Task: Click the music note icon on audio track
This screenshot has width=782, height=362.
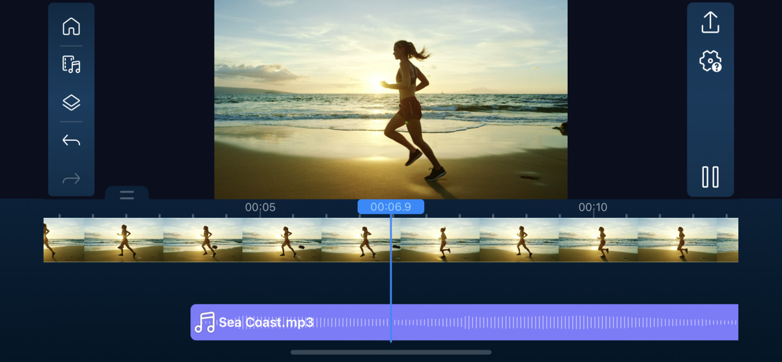Action: pyautogui.click(x=205, y=322)
